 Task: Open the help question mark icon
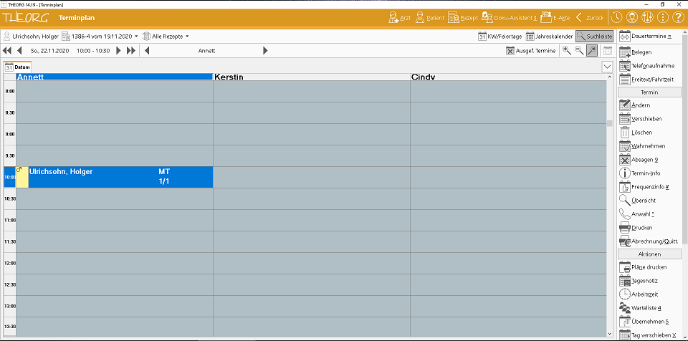click(x=677, y=18)
